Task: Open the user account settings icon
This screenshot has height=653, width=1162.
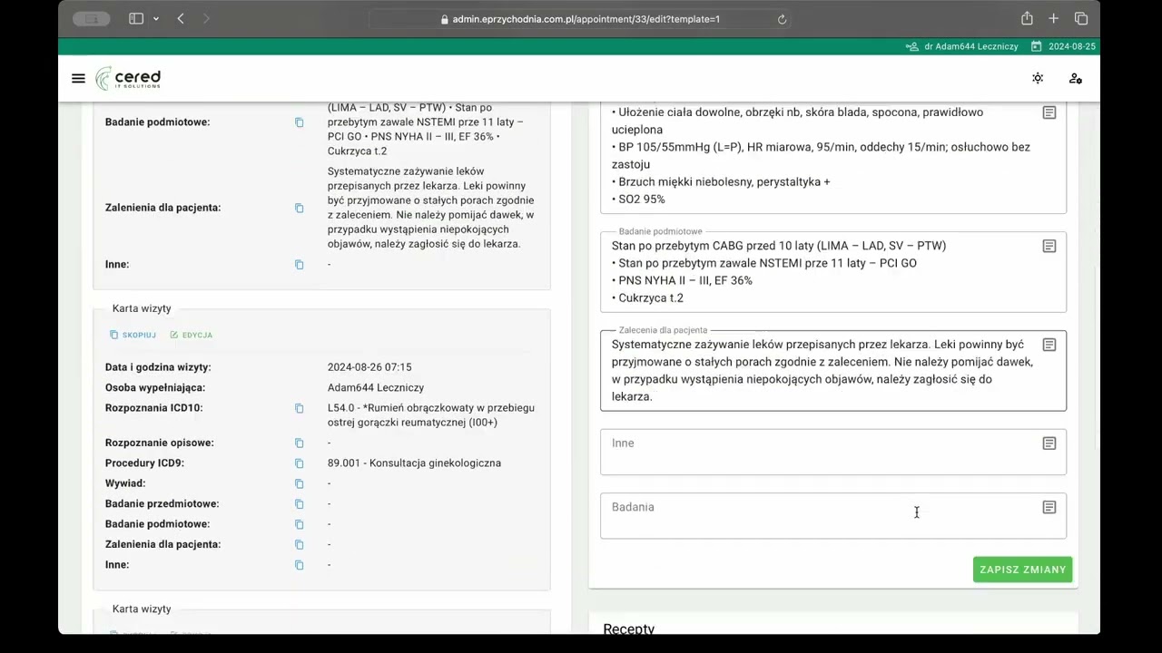Action: coord(1076,79)
